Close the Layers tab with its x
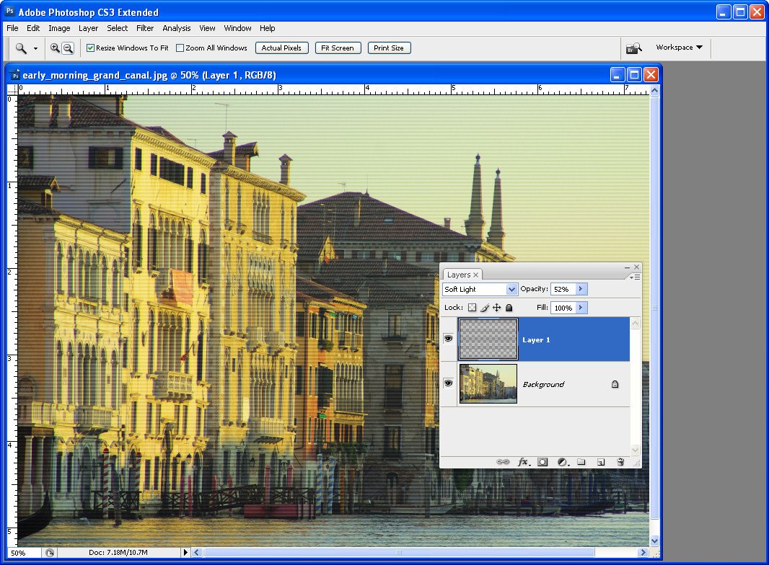Viewport: 769px width, 565px height. 475,275
